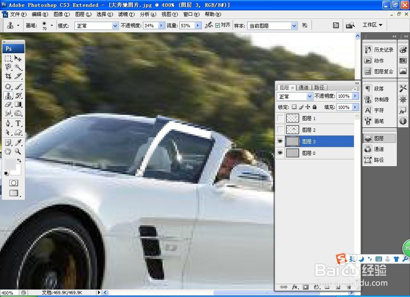Select the Path Selection tool
This screenshot has height=297, width=410.
tap(8, 132)
